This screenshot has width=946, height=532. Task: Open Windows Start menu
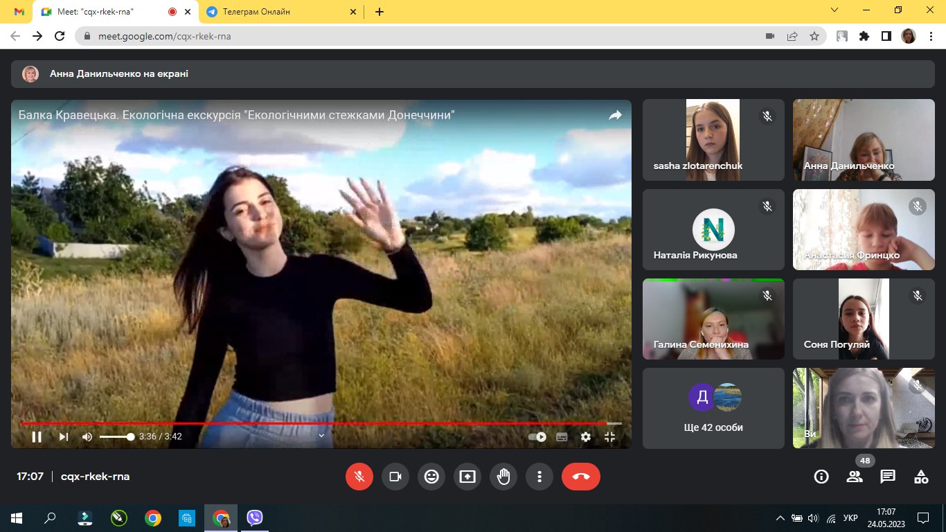click(17, 517)
